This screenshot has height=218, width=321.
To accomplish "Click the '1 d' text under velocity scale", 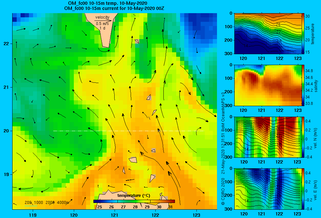I will coord(102,28).
